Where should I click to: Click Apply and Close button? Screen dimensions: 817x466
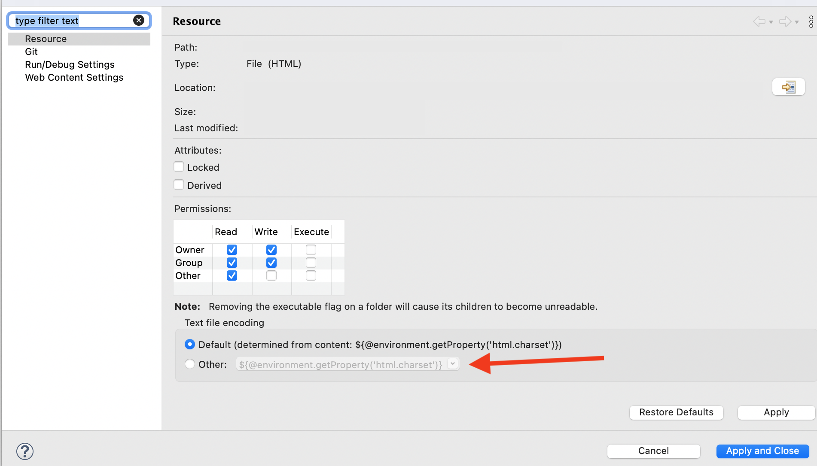click(762, 451)
